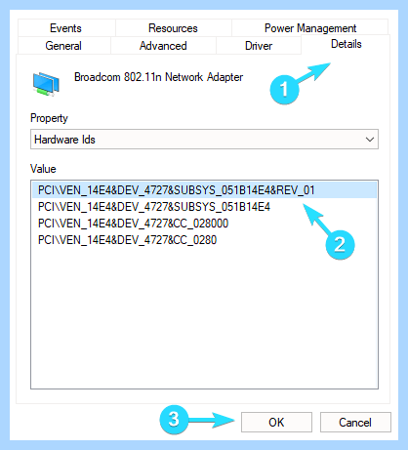
Task: Click the Cancel button
Action: [355, 422]
